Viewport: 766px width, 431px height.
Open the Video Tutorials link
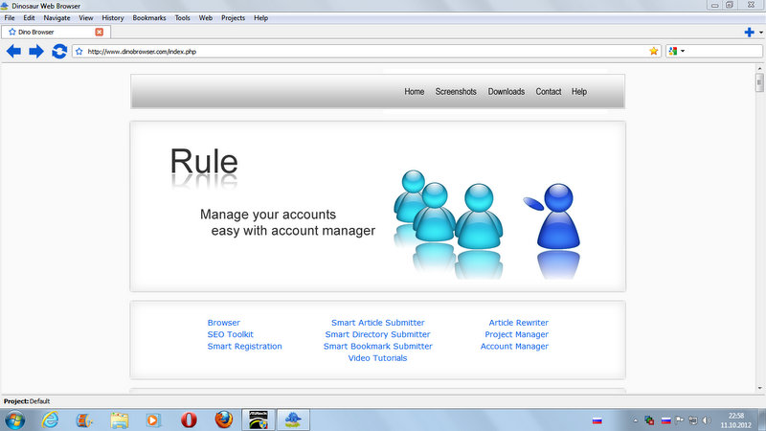point(377,357)
